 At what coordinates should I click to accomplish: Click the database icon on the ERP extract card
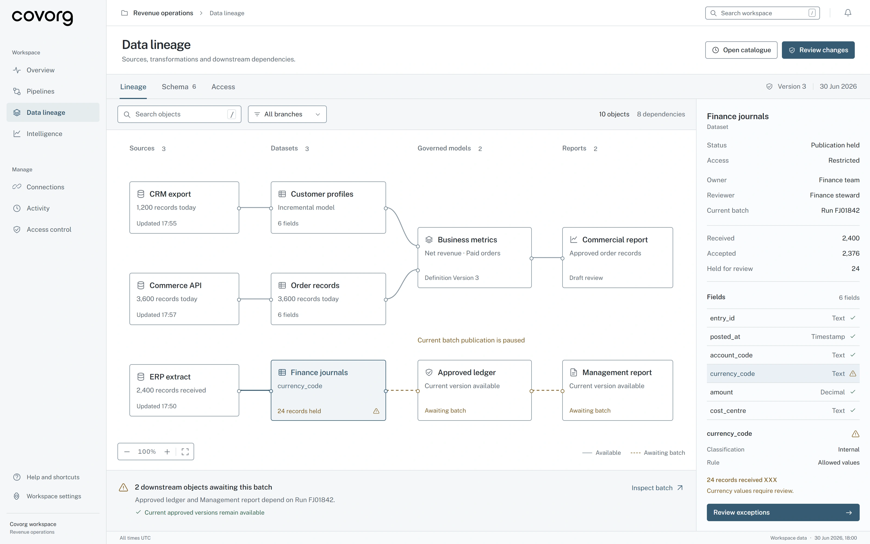point(141,377)
